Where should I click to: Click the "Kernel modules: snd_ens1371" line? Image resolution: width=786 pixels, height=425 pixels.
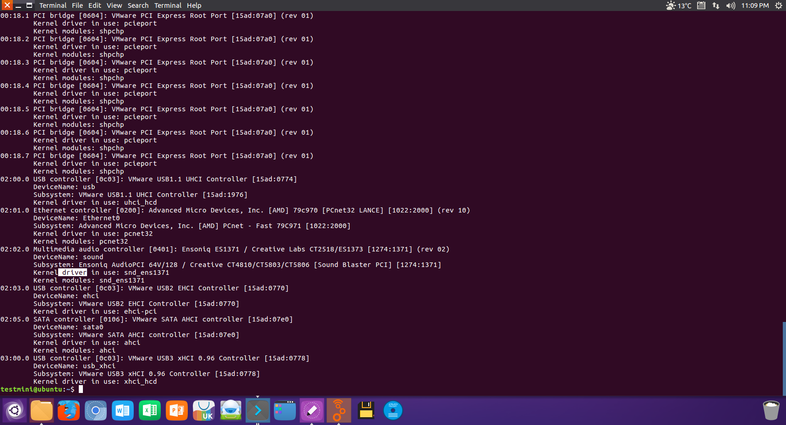(x=89, y=280)
